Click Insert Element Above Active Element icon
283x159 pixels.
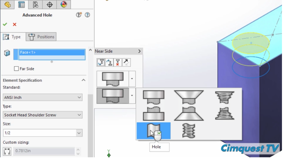tap(109, 63)
